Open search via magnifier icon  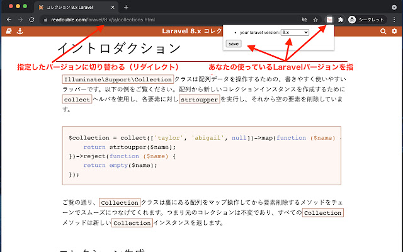[x=383, y=31]
